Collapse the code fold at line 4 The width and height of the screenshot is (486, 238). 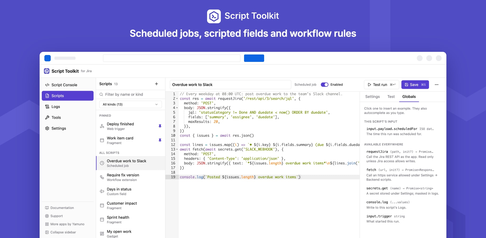point(177,108)
